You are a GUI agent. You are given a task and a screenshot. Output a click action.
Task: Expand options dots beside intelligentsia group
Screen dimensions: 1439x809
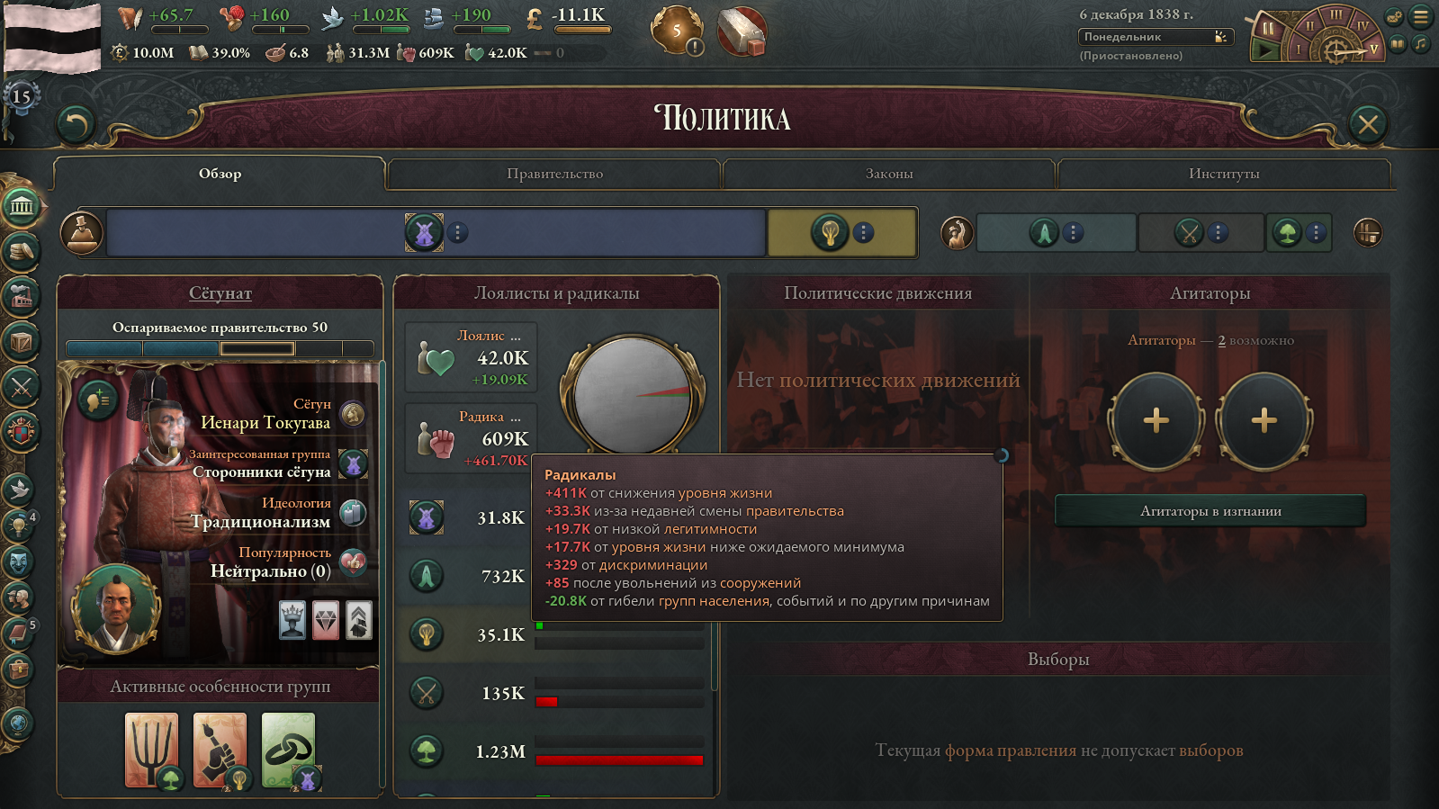coord(863,233)
